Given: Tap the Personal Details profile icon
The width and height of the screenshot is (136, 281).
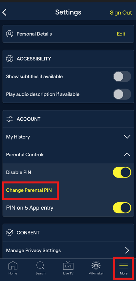Looking at the screenshot, I should 10,34.
